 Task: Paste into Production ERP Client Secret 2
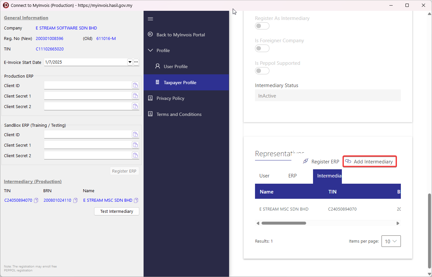click(x=135, y=106)
